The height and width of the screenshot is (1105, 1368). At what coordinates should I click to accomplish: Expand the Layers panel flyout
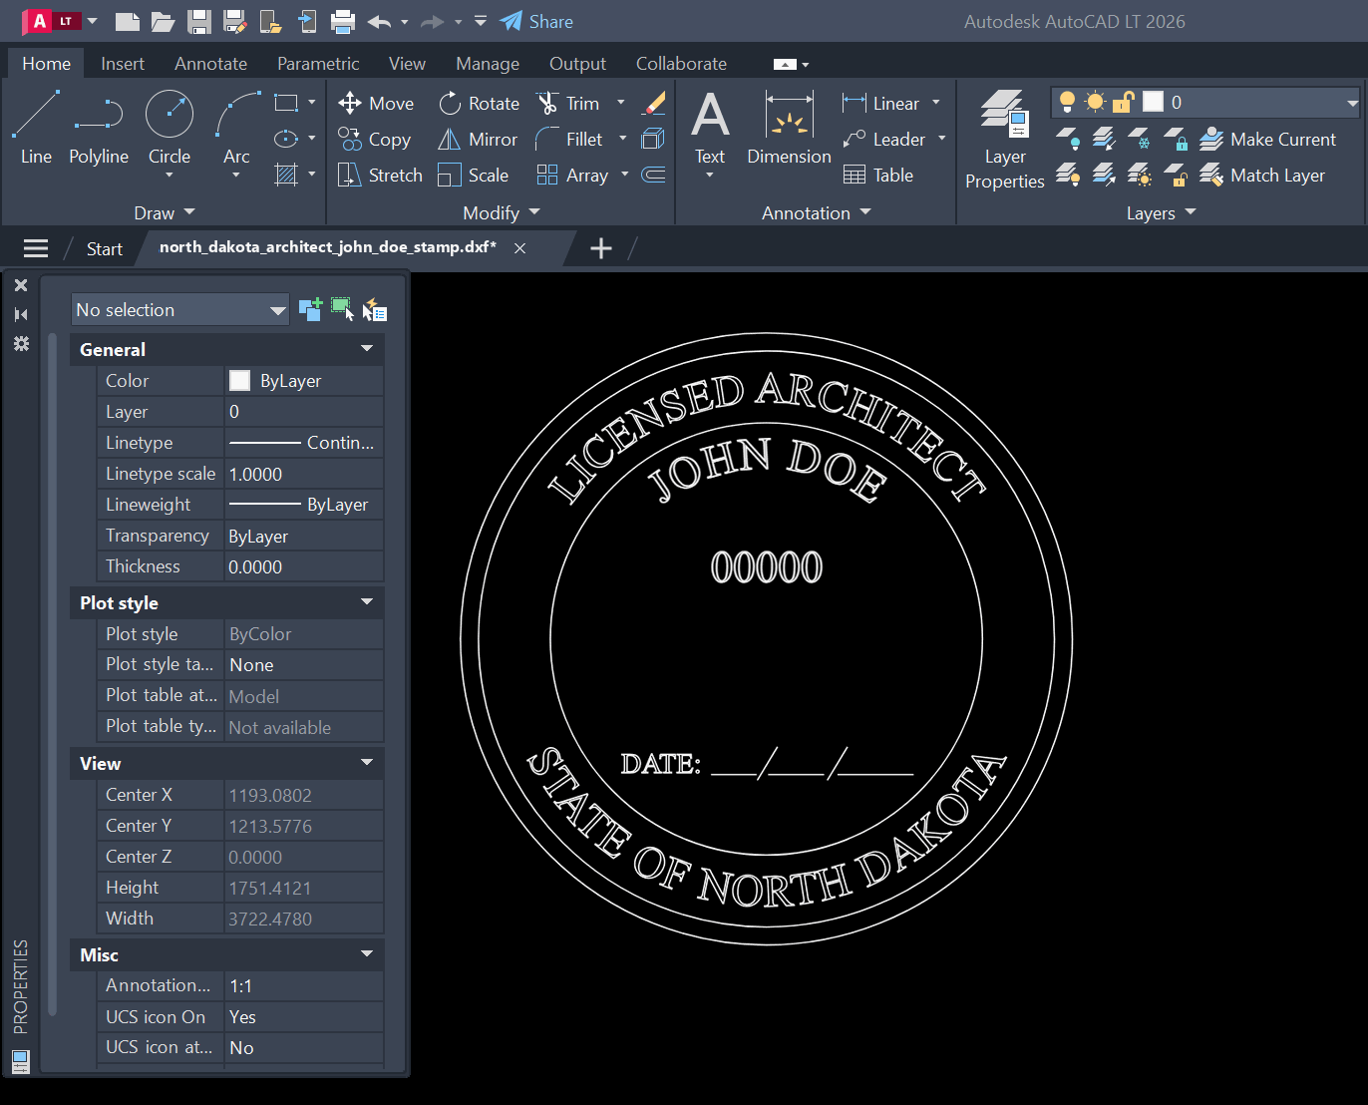coord(1161,212)
